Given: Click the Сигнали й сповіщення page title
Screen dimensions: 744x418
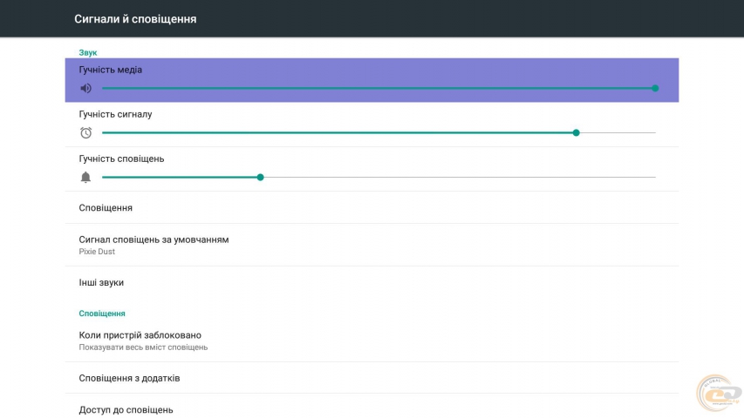Looking at the screenshot, I should click(135, 18).
